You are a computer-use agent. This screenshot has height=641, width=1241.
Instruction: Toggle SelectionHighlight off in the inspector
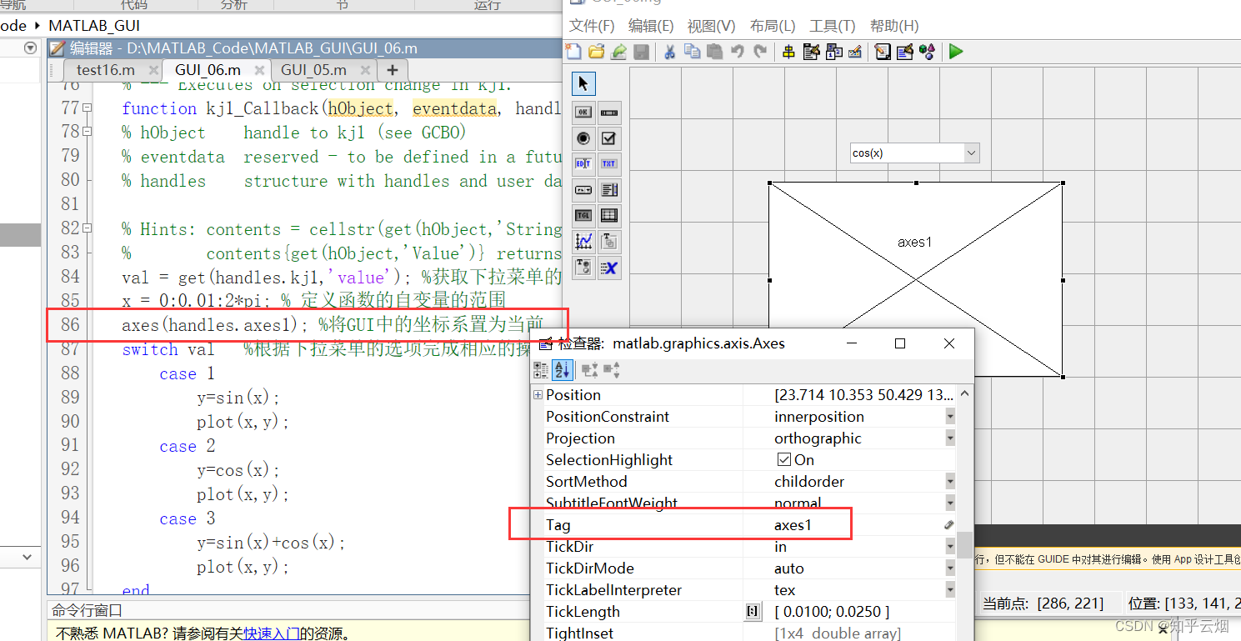coord(784,459)
